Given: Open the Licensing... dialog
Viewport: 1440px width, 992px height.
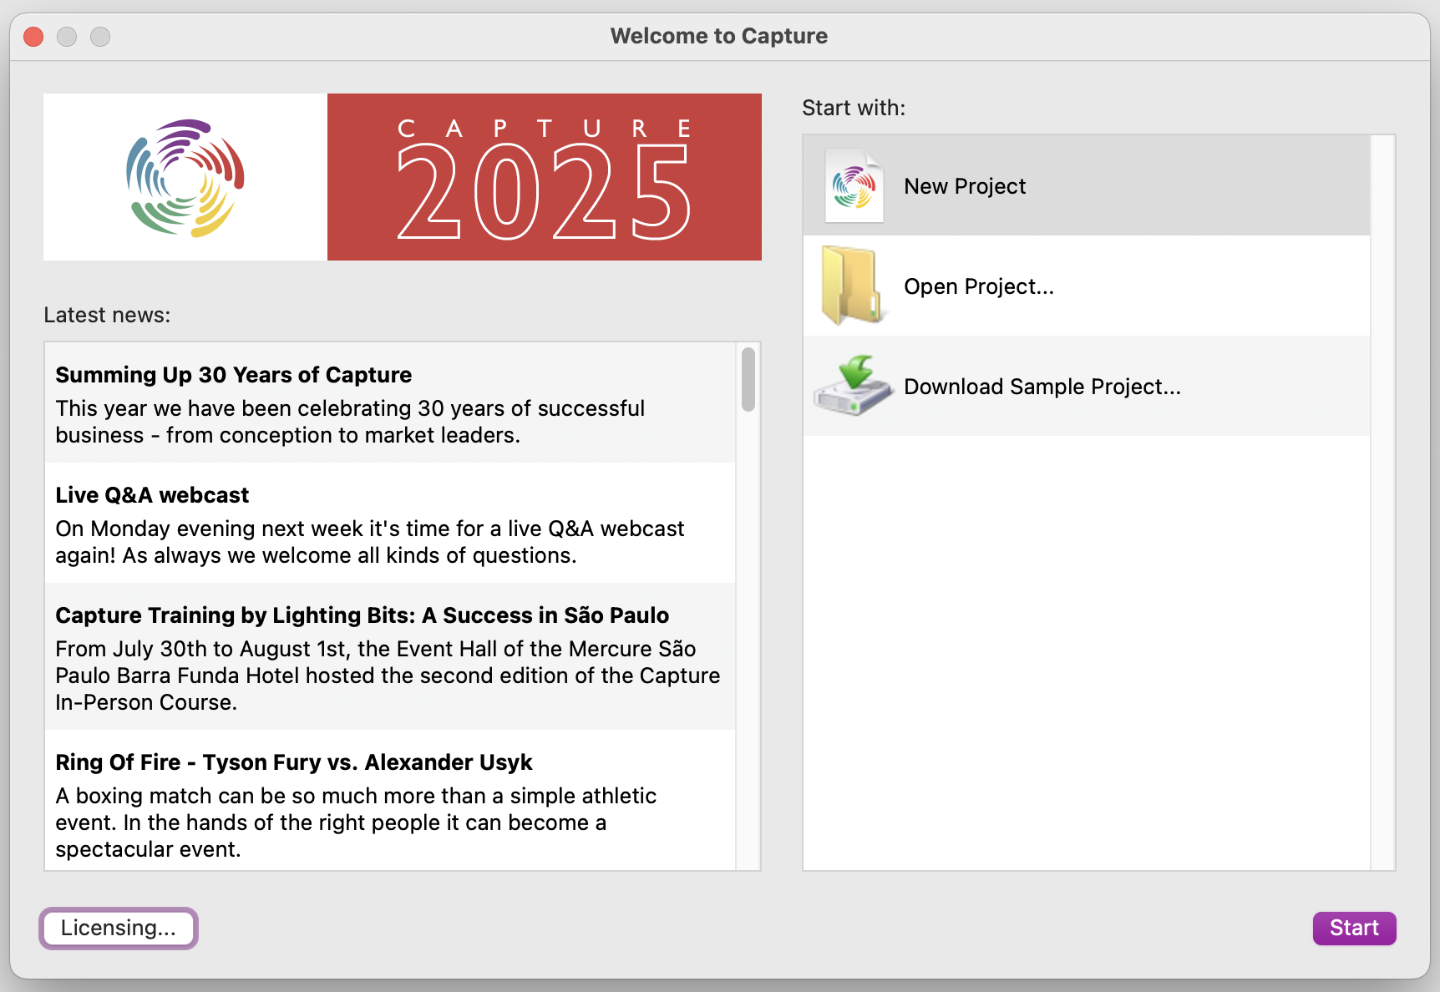Looking at the screenshot, I should coord(119,928).
